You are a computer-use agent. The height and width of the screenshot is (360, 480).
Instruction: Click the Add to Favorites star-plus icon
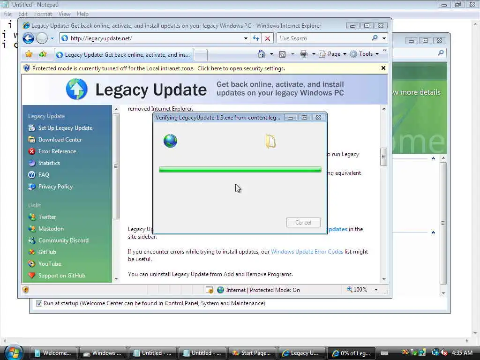[43, 54]
